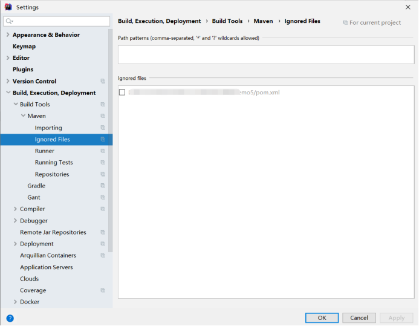419x326 pixels.
Task: Collapse the Maven node
Action: click(23, 116)
